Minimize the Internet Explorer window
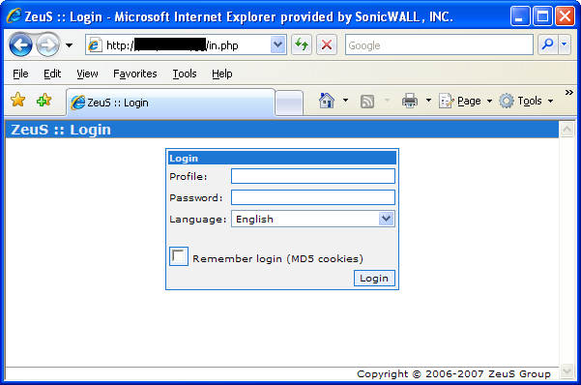This screenshot has height=385, width=581. [520, 16]
